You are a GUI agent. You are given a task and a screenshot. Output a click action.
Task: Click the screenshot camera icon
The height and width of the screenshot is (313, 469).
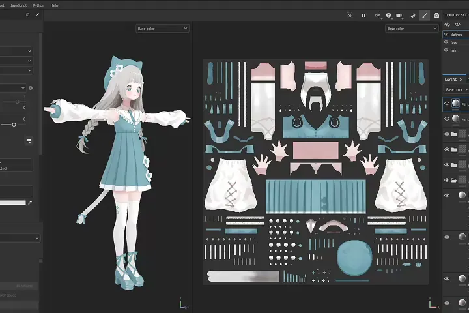[436, 14]
